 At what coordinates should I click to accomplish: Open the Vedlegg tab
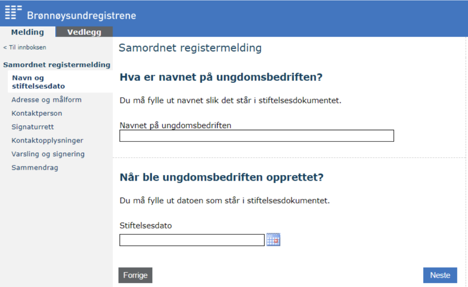coord(84,32)
